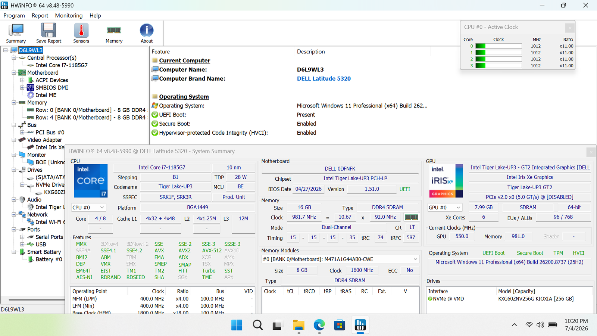Expand the SMBIOS DMI node

point(22,88)
